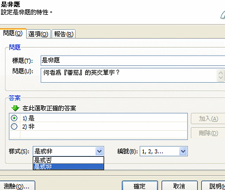Click the green down-arrow answer hint icon
This screenshot has height=190, width=225.
(15, 108)
